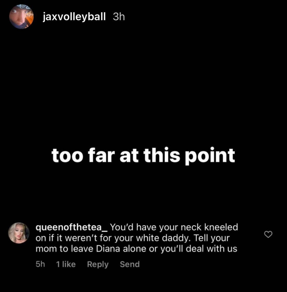This screenshot has width=287, height=292.
Task: Like the queenofthetea_ comment with the heart
Action: 268,234
